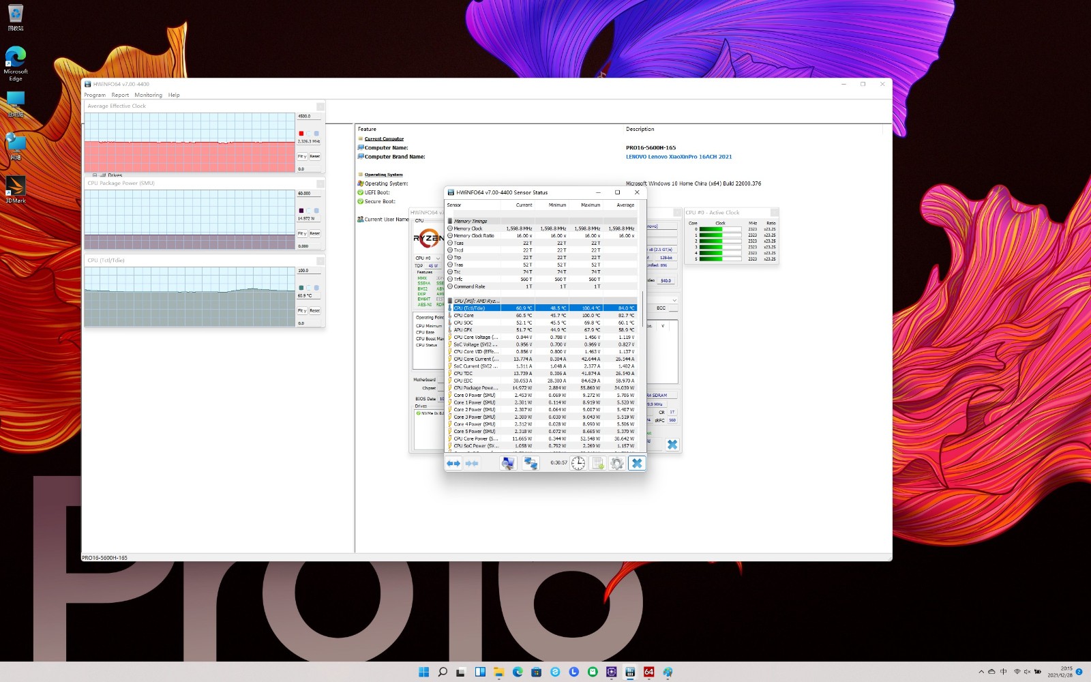Select the Core 0 Power (SMU) row
Image resolution: width=1091 pixels, height=682 pixels.
tap(541, 395)
